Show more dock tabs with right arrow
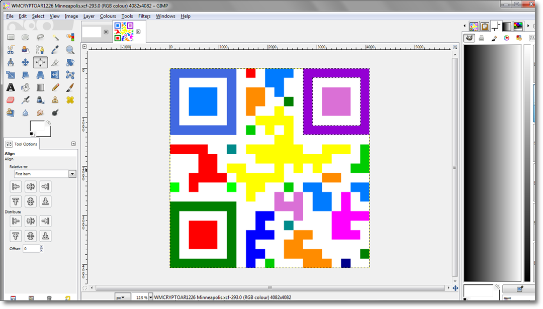The height and width of the screenshot is (309, 543). tap(528, 26)
